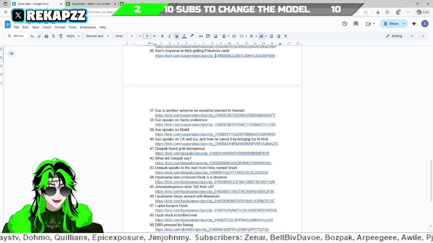The width and height of the screenshot is (433, 243).
Task: Open Google account avatar S
Action: (x=425, y=24)
